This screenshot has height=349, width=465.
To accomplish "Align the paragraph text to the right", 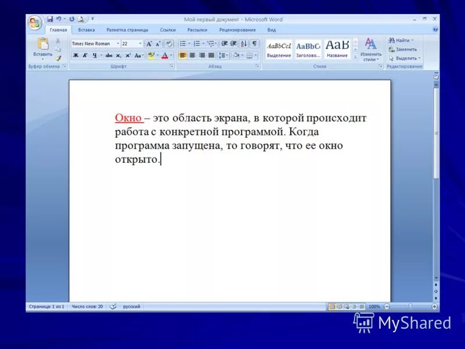I will [x=202, y=55].
